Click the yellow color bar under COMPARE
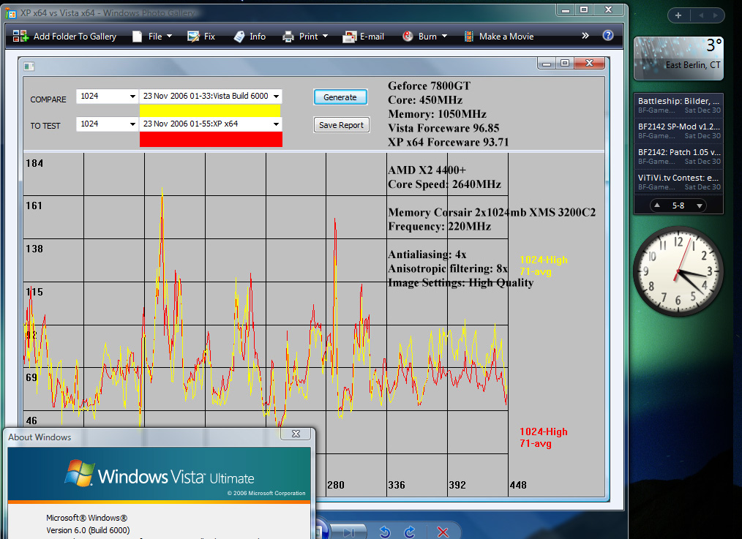Viewport: 742px width, 539px height. 210,110
